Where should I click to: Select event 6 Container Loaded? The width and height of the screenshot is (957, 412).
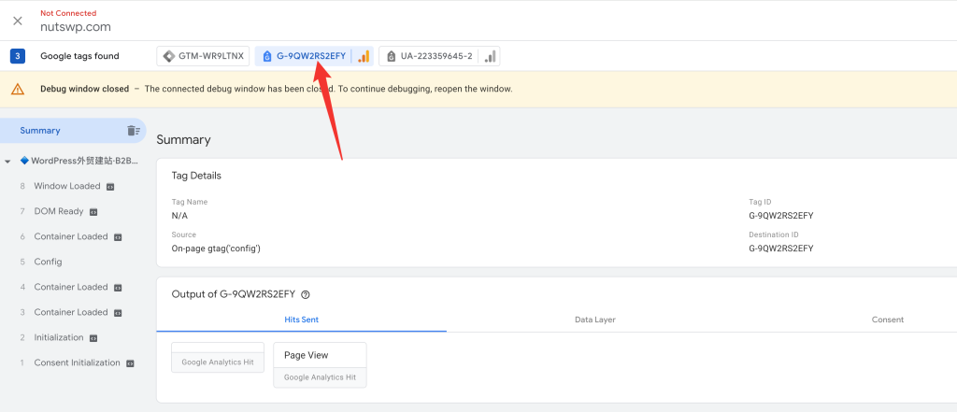coord(71,236)
